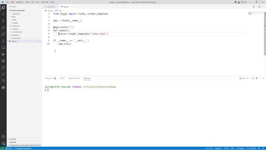Open the Terminal menu

pos(45,2)
